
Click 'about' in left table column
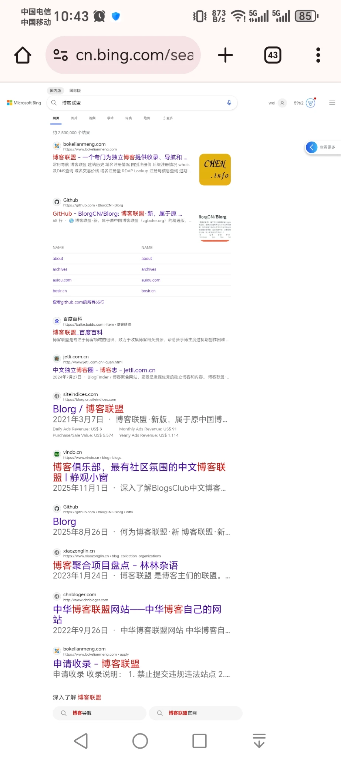(x=58, y=259)
